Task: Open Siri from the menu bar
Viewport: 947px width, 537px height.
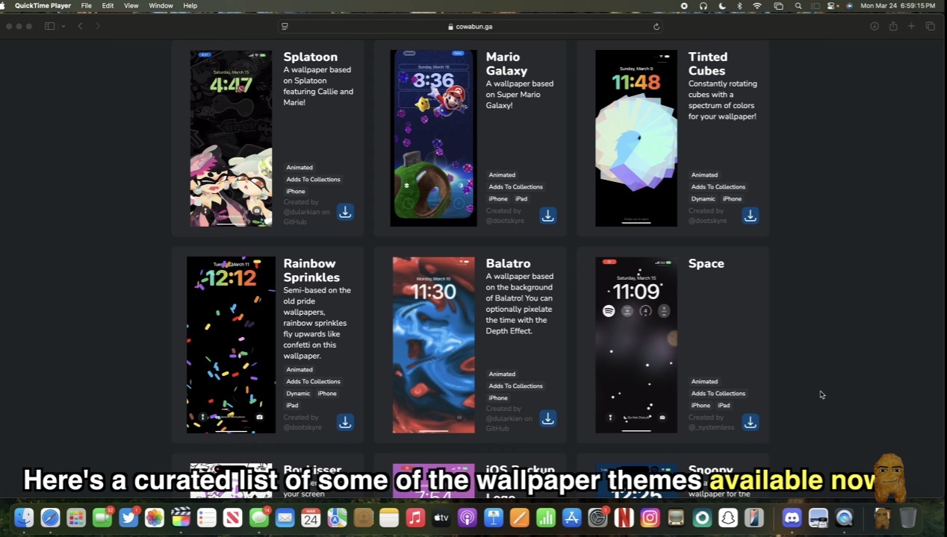Action: [x=850, y=5]
